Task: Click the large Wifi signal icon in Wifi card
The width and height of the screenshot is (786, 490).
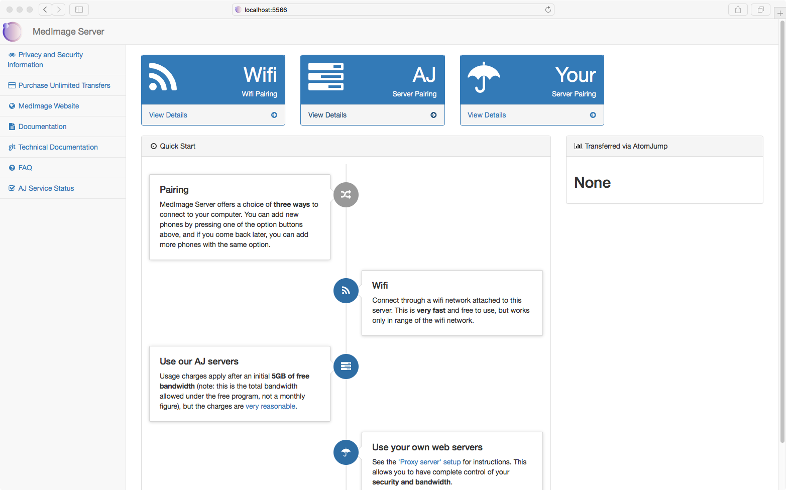Action: (x=163, y=77)
